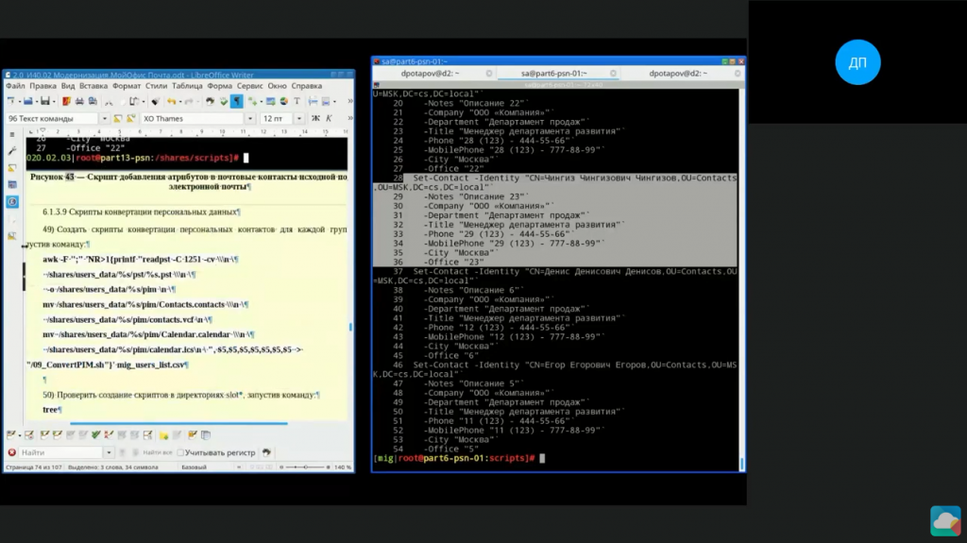Expand the Undo history dropdown arrow
The image size is (967, 543).
tap(180, 102)
